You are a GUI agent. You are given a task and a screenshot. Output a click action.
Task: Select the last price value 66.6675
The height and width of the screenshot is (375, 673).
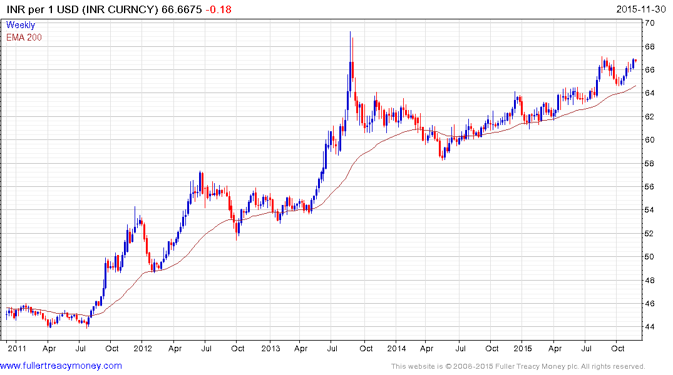182,9
